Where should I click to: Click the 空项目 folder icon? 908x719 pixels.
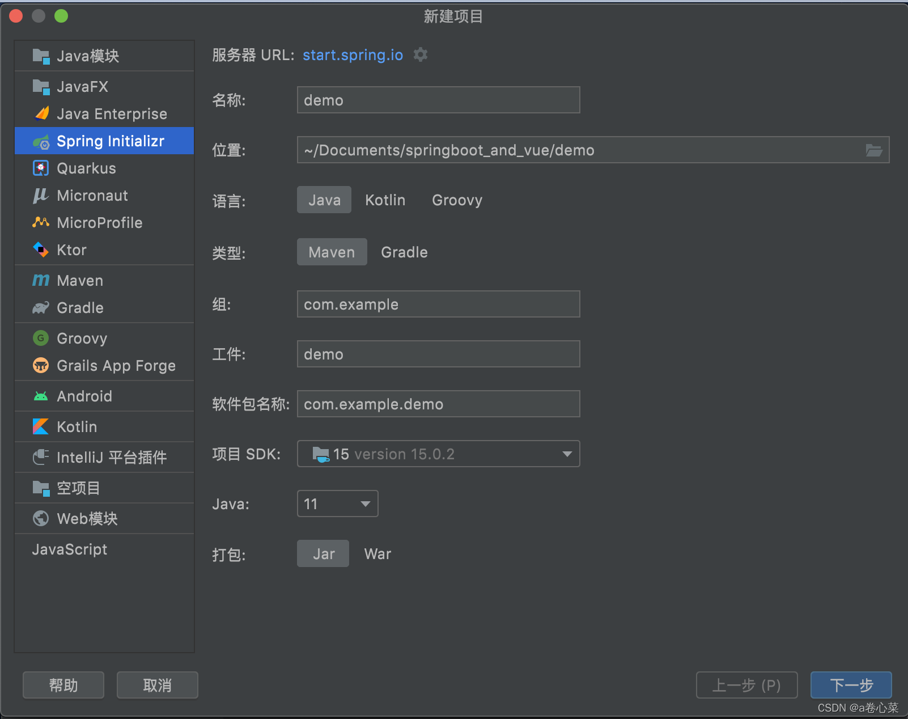pos(41,488)
